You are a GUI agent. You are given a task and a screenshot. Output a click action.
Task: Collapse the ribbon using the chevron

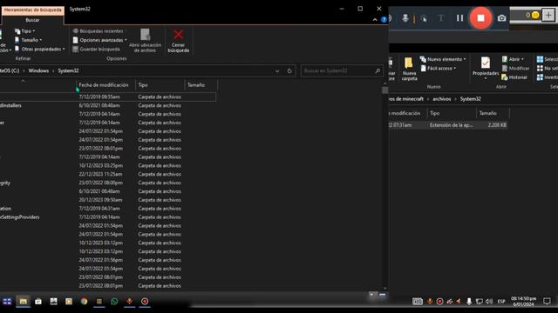(375, 20)
